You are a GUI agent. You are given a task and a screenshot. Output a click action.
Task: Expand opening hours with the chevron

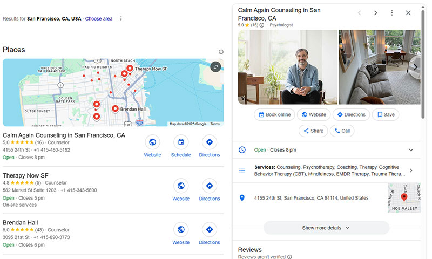click(x=411, y=149)
